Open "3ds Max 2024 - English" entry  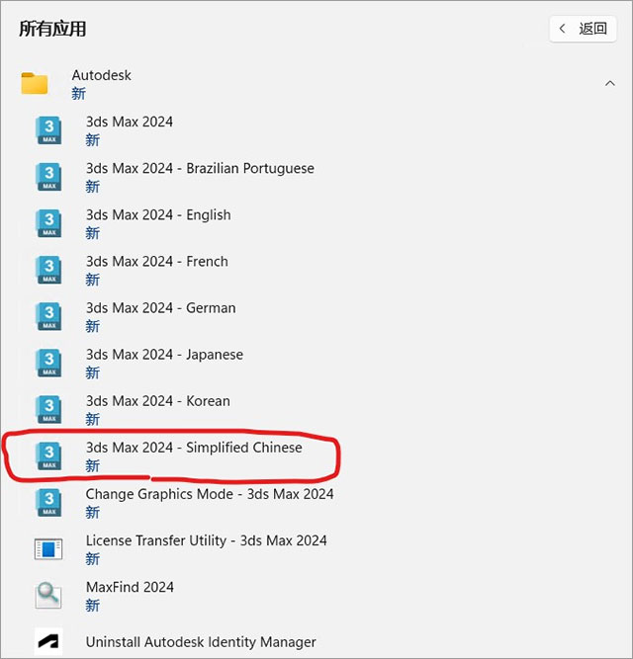(158, 215)
